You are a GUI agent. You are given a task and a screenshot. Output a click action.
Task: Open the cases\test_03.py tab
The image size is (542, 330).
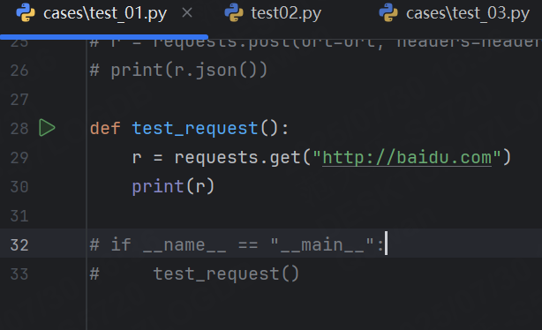tap(467, 13)
